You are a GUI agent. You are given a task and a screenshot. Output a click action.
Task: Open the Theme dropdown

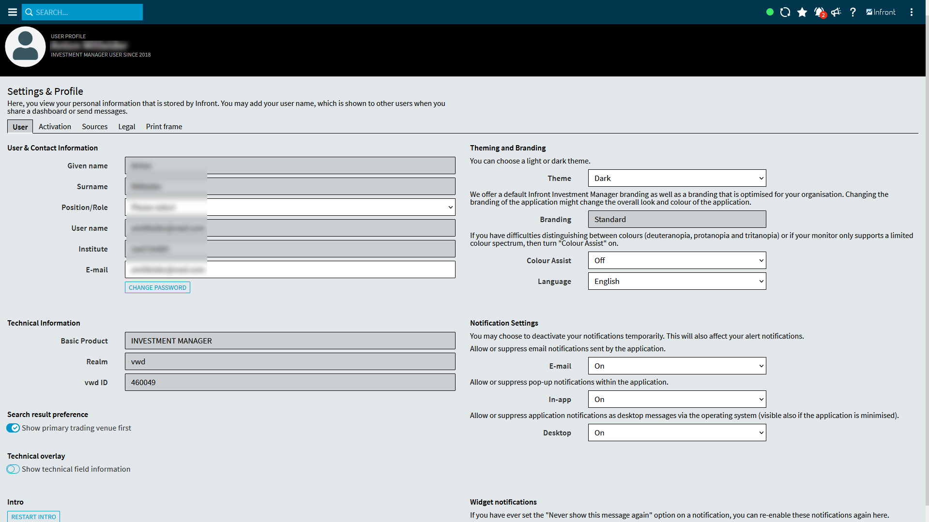tap(677, 179)
